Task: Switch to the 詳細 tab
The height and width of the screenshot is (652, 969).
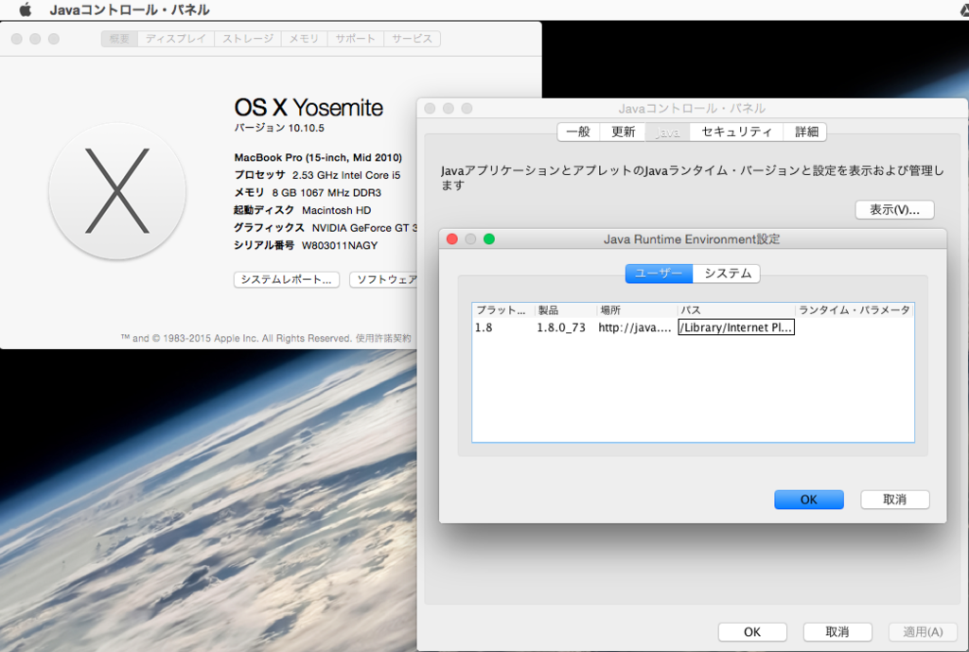Action: 806,132
